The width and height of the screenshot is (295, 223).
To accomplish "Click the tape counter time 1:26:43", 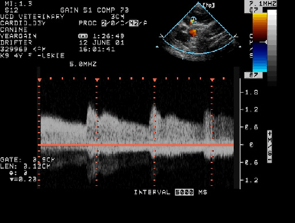I will (x=108, y=36).
